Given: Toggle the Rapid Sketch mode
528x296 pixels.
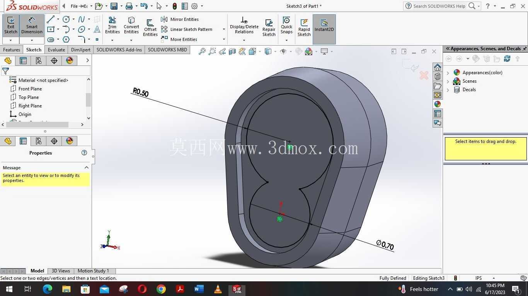Looking at the screenshot, I should [x=304, y=28].
